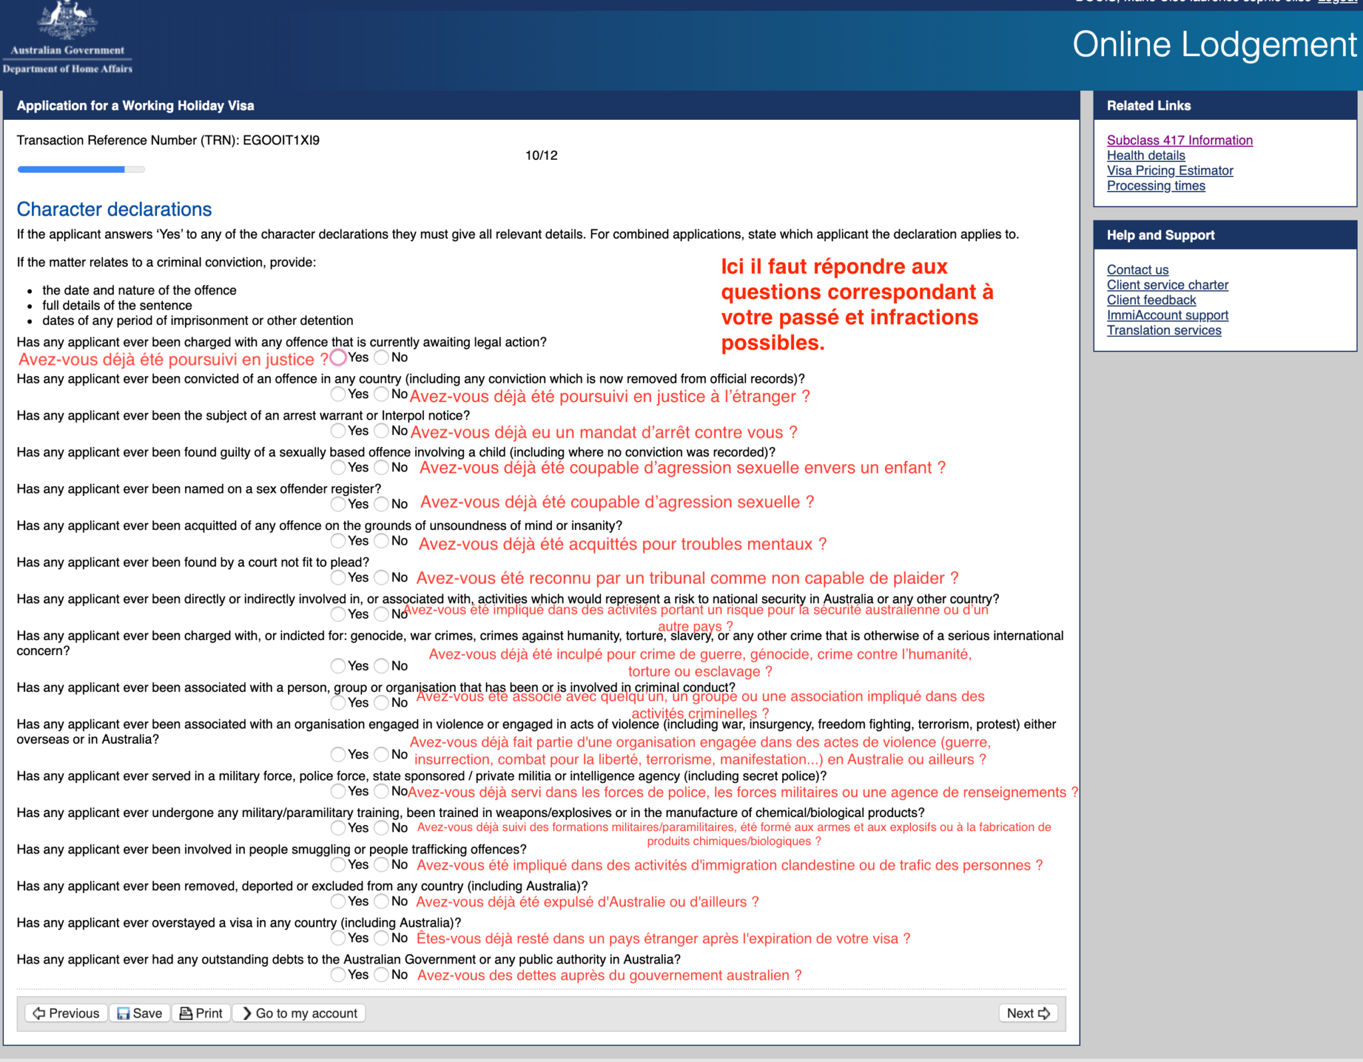Tick Yes for overstayed a visa
Image resolution: width=1363 pixels, height=1062 pixels.
pos(338,937)
